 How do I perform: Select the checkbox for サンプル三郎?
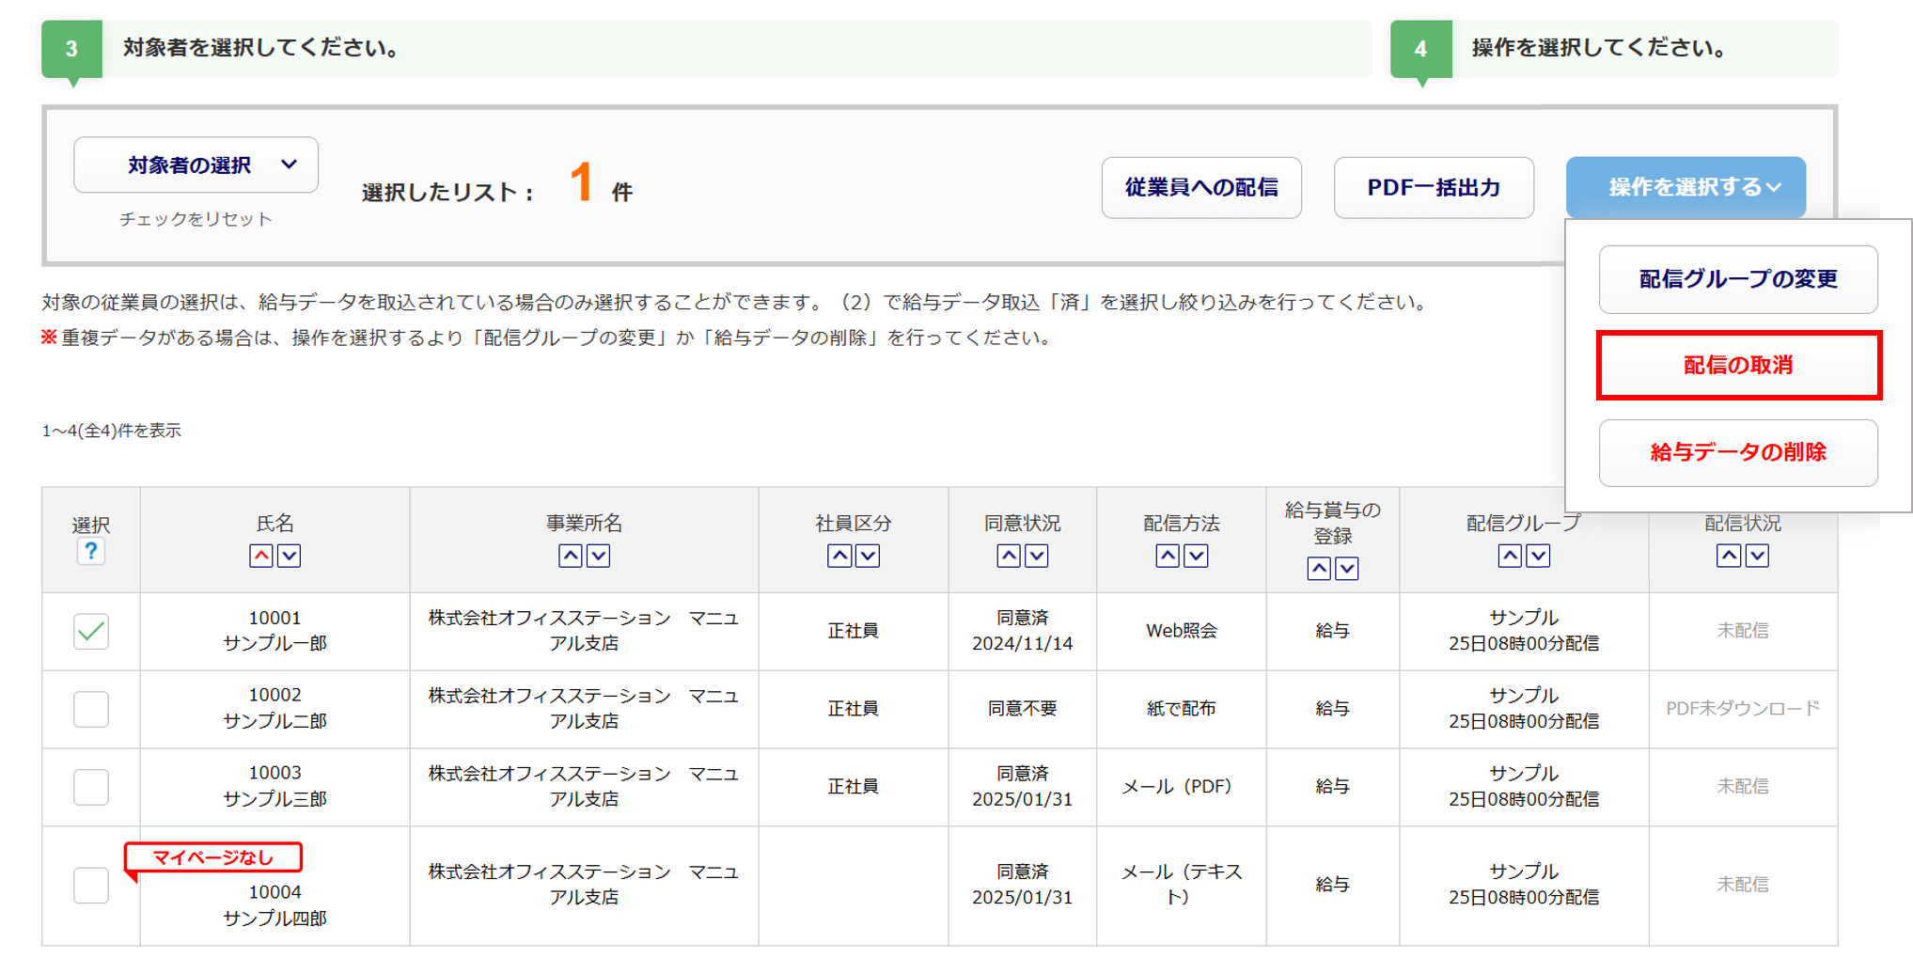coord(91,787)
